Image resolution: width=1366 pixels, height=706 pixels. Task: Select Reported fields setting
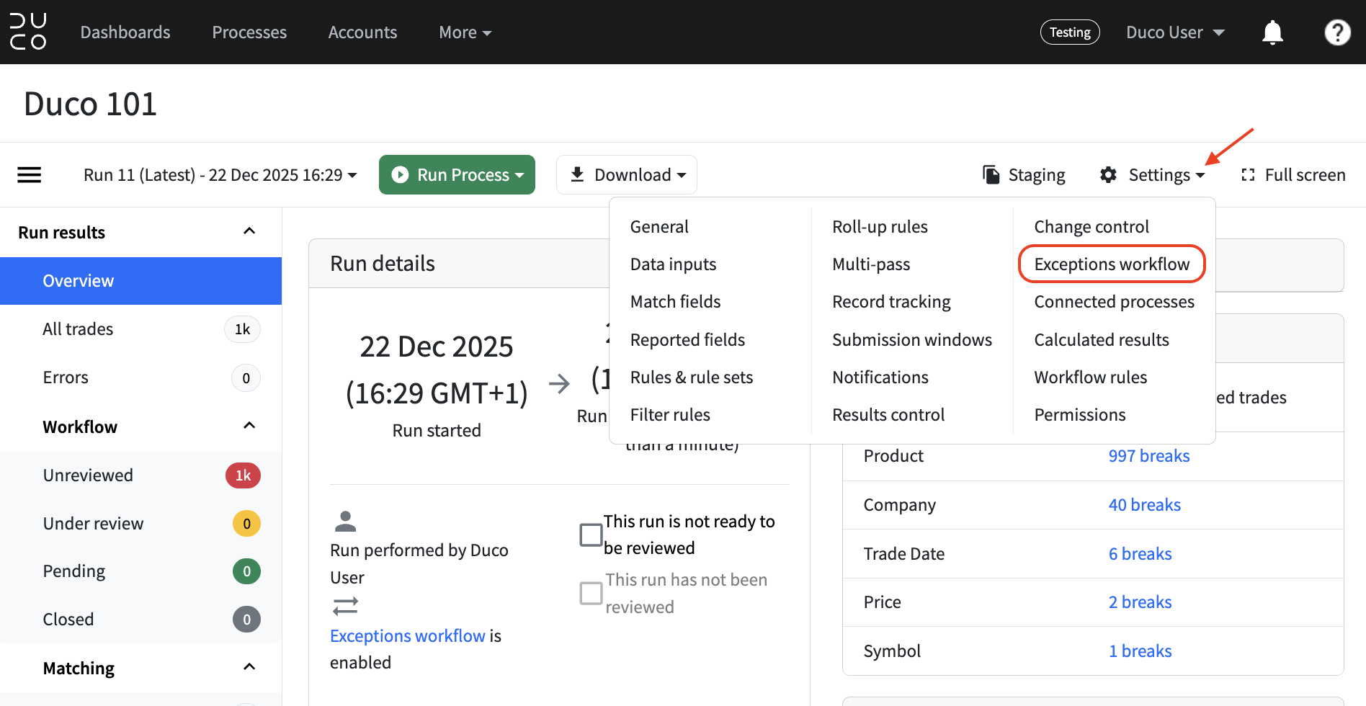(687, 340)
